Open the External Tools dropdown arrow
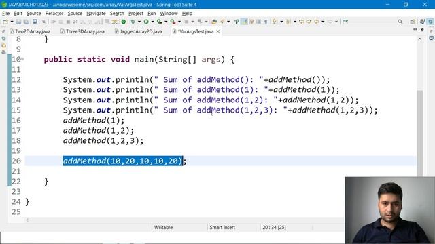The image size is (435, 244). (179, 22)
